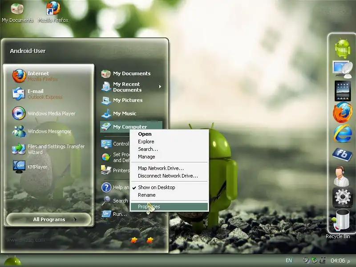This screenshot has height=267, width=356.
Task: Start Files and Settings Transfer Wizard
Action: [49, 149]
